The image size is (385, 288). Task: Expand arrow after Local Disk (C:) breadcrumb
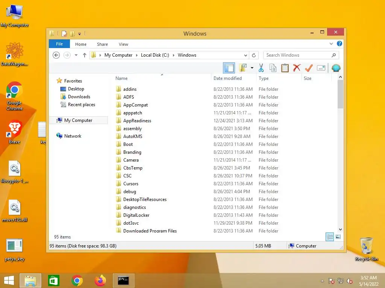[x=173, y=55]
